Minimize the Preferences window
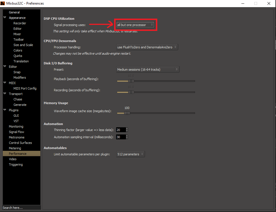Viewport: 276px width, 212px height. pos(243,3)
